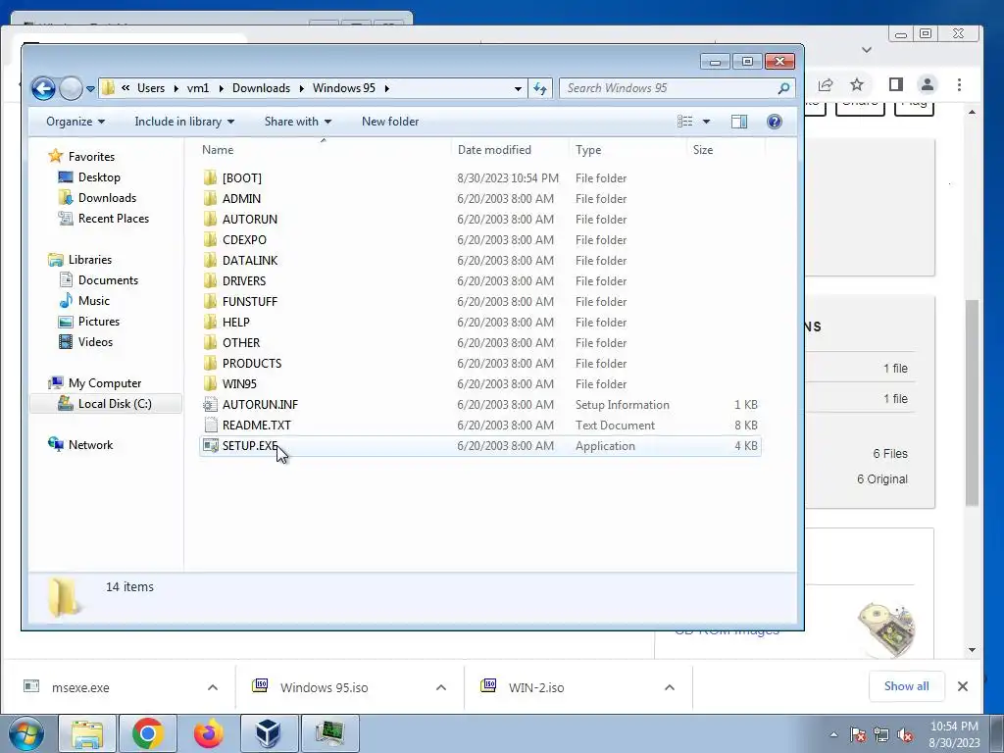Go back with the Explorer back arrow

pyautogui.click(x=43, y=88)
